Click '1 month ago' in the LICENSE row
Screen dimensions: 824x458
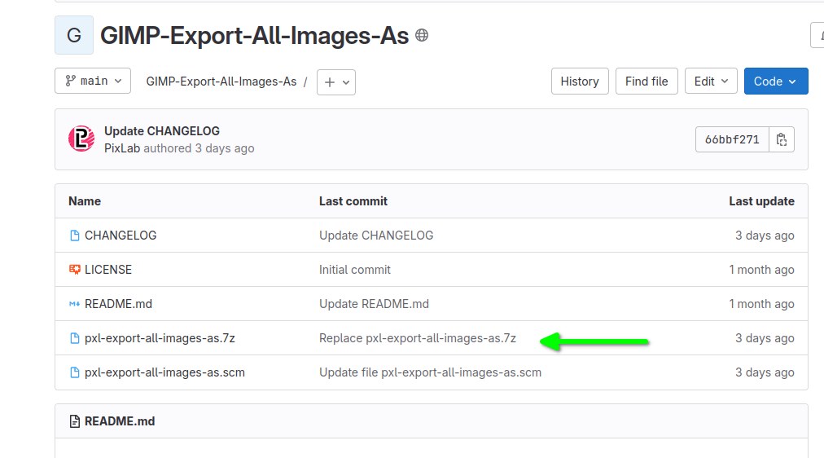tap(761, 270)
